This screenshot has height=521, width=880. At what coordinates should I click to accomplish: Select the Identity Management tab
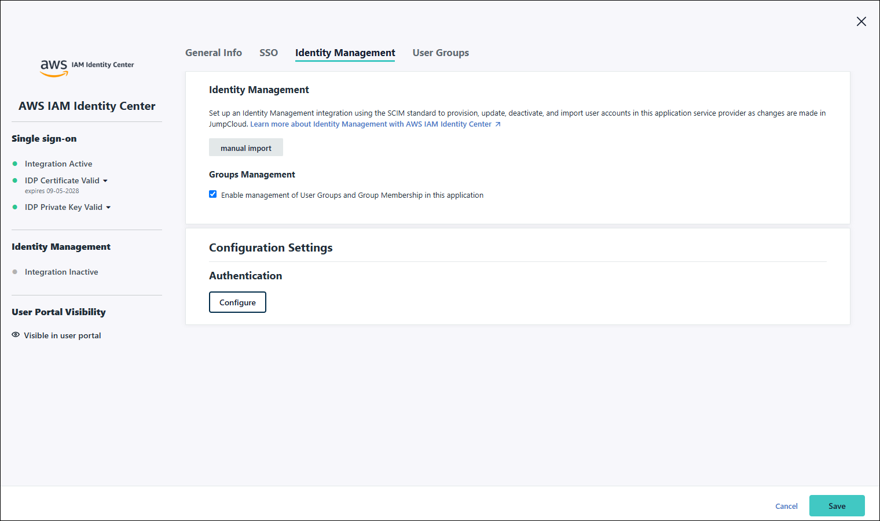point(345,53)
